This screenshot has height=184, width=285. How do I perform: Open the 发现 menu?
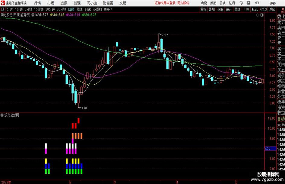(x=77, y=3)
